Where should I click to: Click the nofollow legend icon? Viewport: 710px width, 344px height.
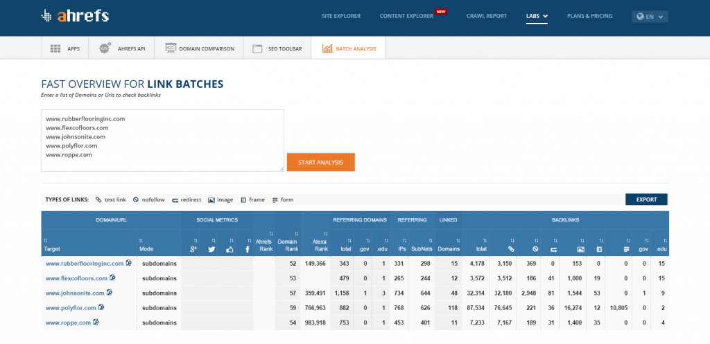click(x=135, y=200)
